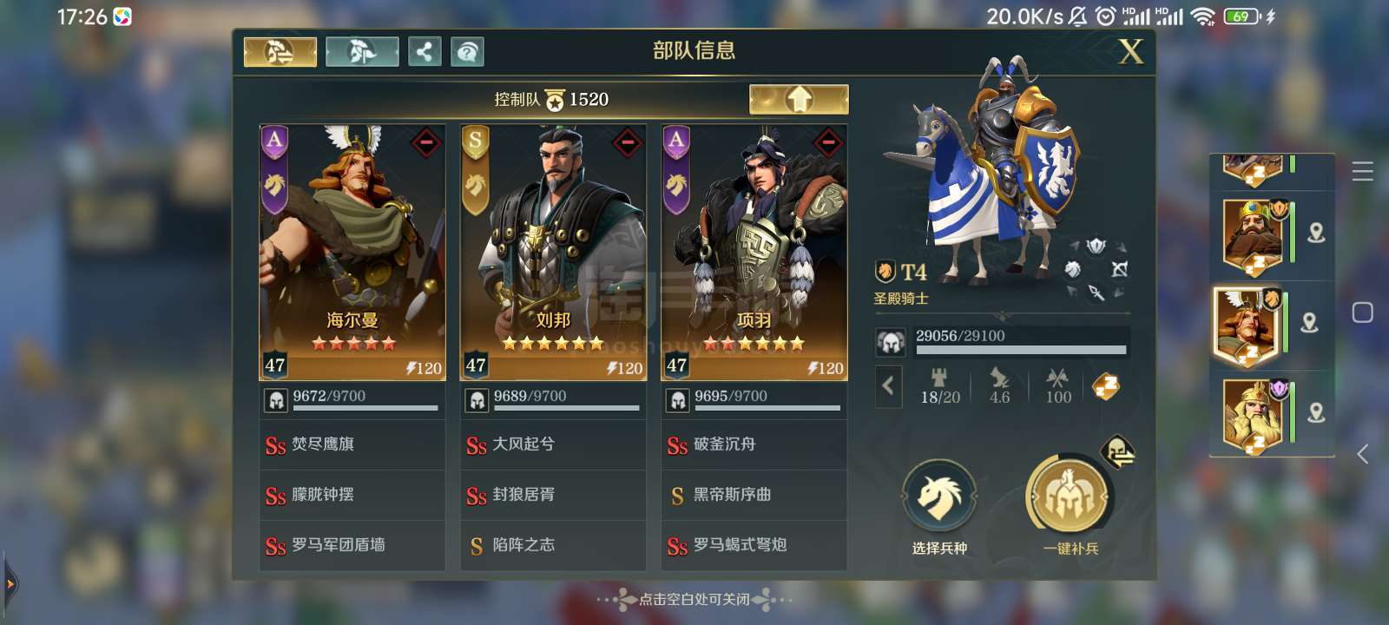Switch to the second teal troop tab
1389x625 pixels.
[x=362, y=52]
